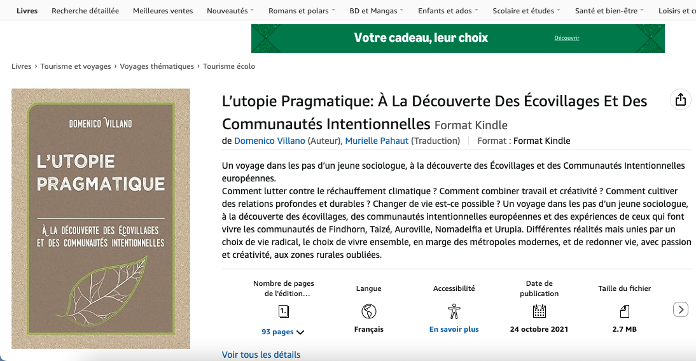Viewport: 696px width, 361px height.
Task: Click the page count icon
Action: [284, 311]
